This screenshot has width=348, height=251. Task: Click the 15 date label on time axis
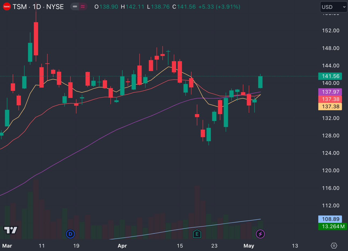pos(180,246)
